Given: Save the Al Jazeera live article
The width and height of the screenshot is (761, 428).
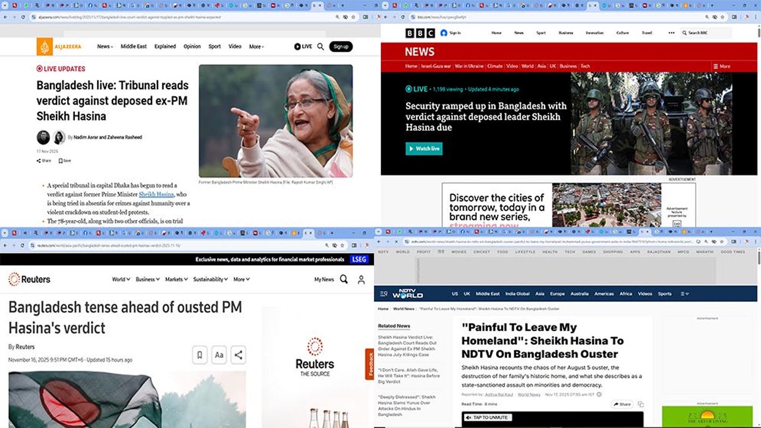Looking at the screenshot, I should tap(64, 160).
